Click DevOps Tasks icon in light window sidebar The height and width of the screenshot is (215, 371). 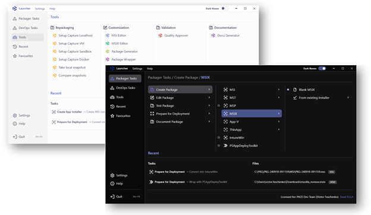(x=15, y=28)
